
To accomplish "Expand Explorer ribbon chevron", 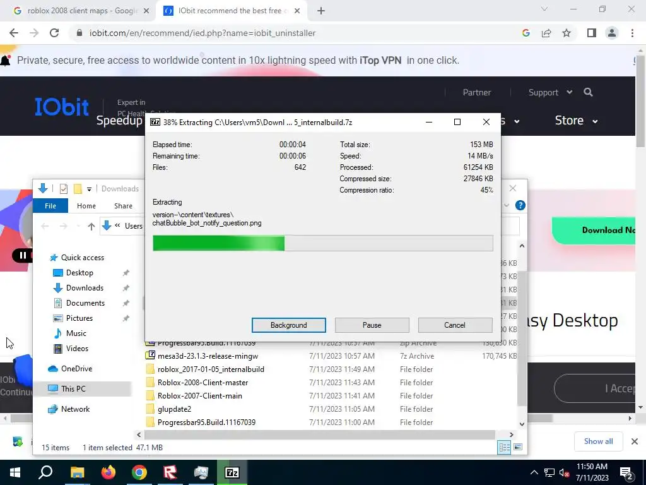I will (x=507, y=205).
